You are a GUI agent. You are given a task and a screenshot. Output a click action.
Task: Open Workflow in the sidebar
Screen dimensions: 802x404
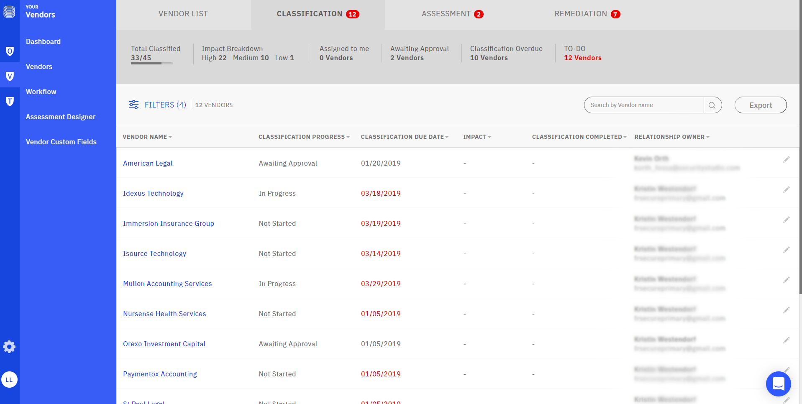point(41,92)
